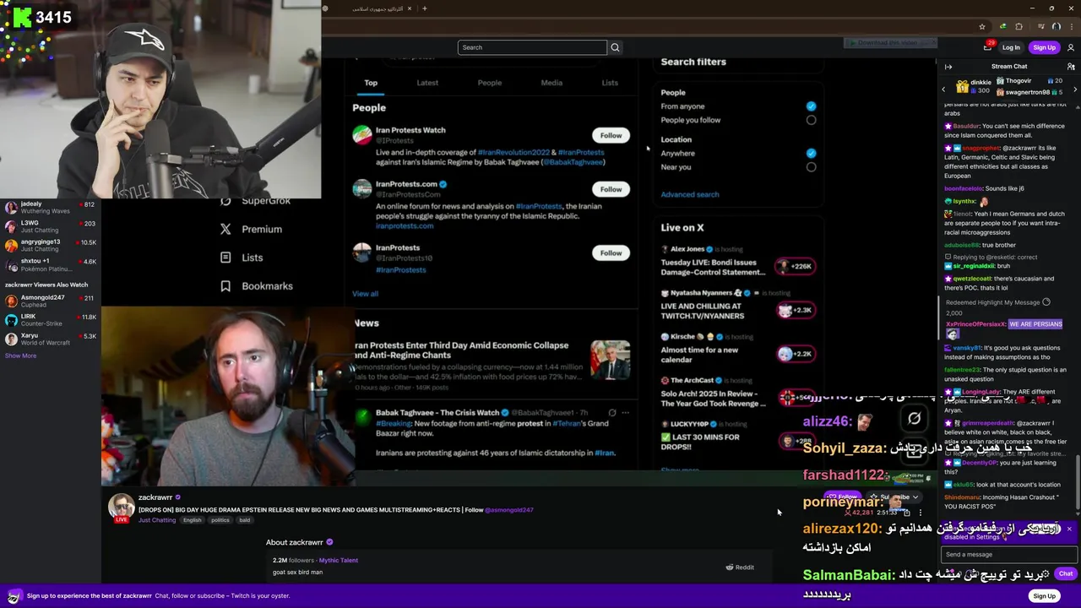This screenshot has height=608, width=1081.
Task: Click the #IranRevolution2022 hashtag link
Action: click(x=513, y=153)
